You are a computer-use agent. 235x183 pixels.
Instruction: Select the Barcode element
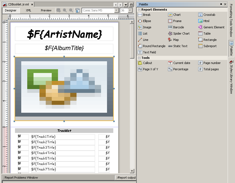click(x=178, y=27)
